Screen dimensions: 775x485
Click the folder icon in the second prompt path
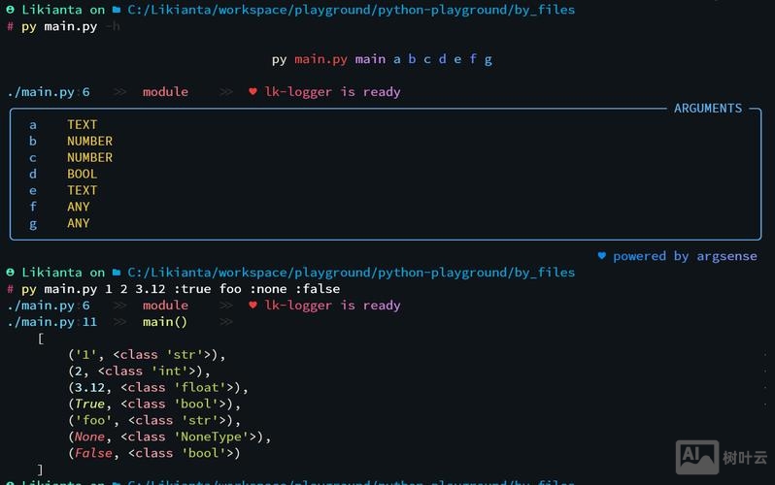click(x=117, y=273)
